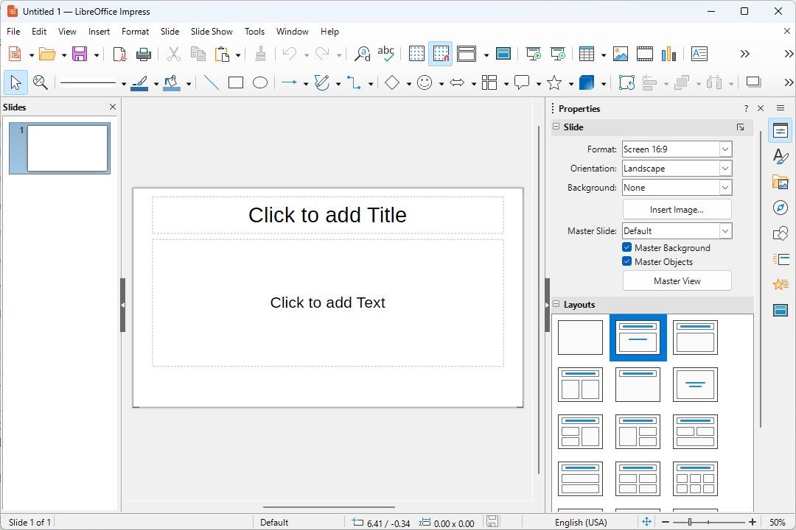Image resolution: width=796 pixels, height=530 pixels.
Task: Open the Tools menu
Action: [x=254, y=32]
